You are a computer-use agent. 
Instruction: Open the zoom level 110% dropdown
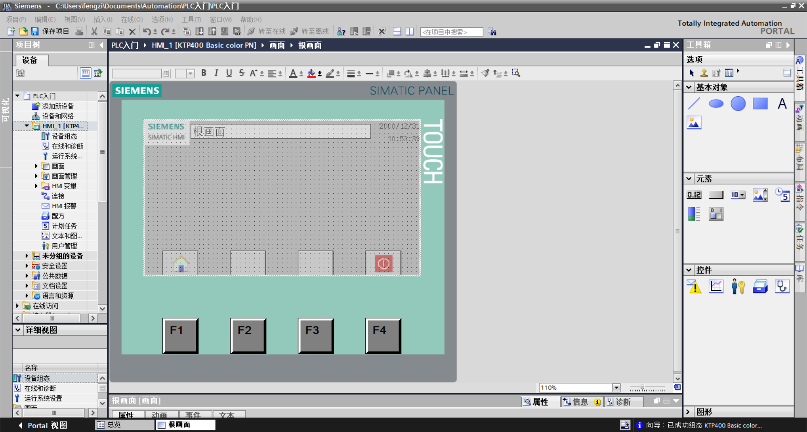(616, 387)
